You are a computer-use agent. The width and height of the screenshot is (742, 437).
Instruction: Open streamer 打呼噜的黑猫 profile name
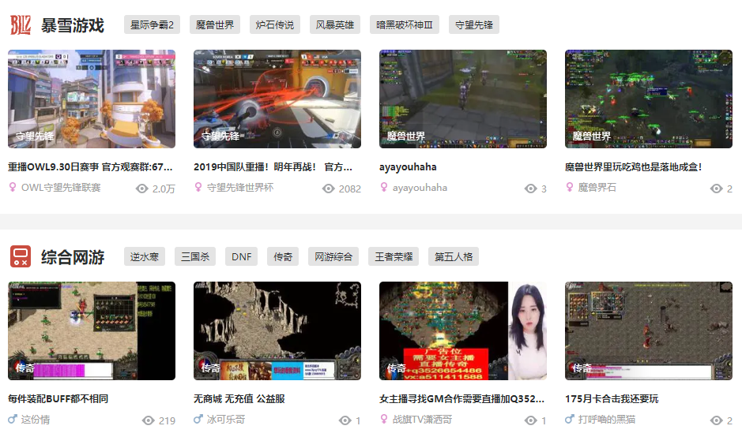tap(607, 420)
